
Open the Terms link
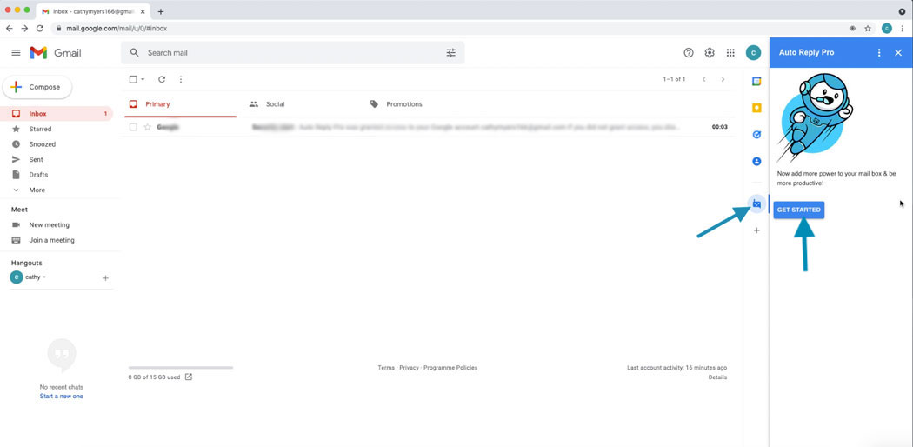pos(386,368)
